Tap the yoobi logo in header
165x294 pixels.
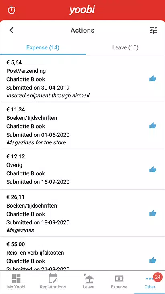[82, 10]
